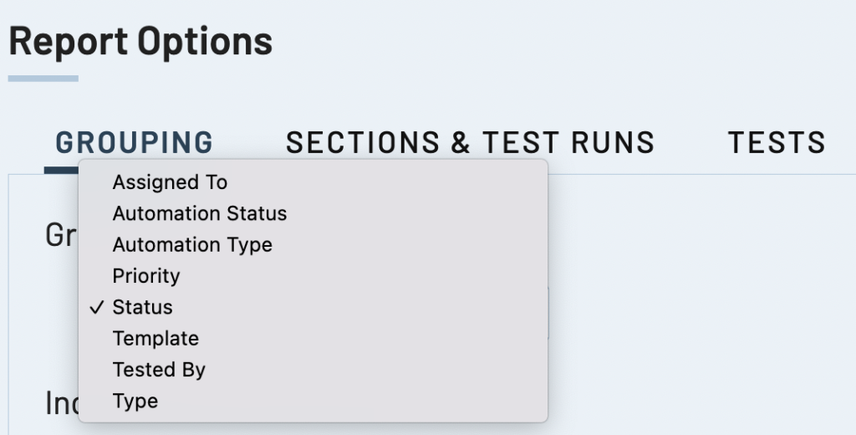
Task: Switch to the GROUPING tab
Action: (x=135, y=143)
